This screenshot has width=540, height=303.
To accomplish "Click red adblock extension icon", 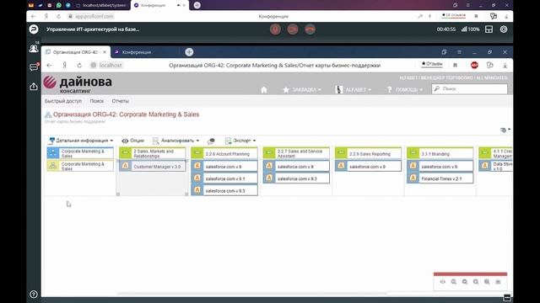I will (474, 66).
